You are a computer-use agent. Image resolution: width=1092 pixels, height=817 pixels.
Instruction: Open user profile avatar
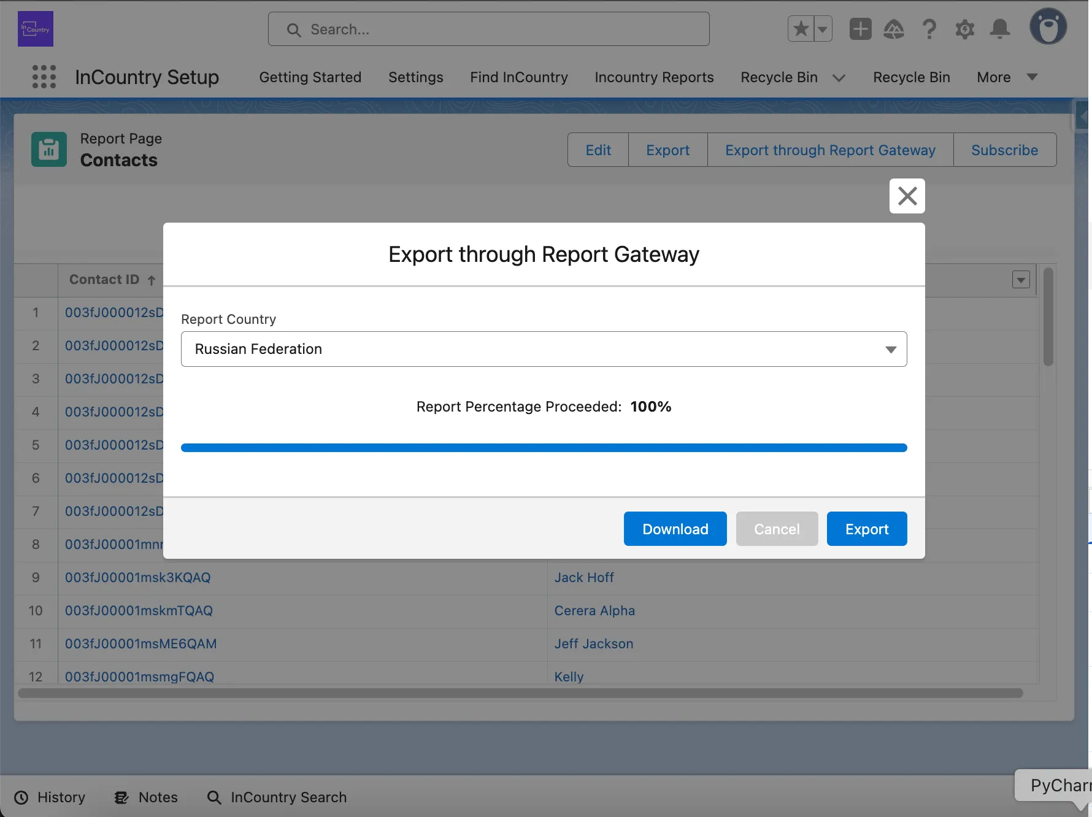coord(1048,27)
